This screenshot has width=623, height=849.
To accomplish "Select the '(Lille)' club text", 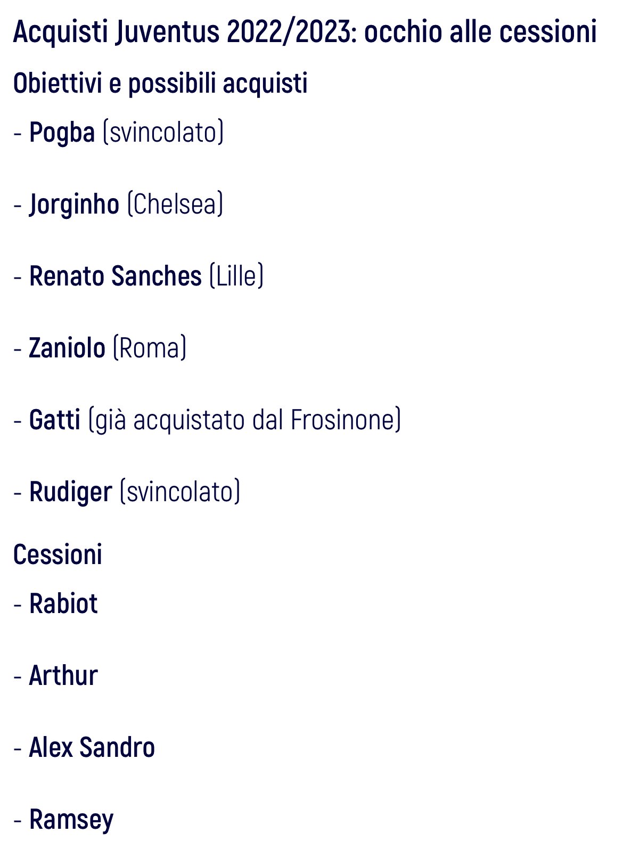I will 236,276.
